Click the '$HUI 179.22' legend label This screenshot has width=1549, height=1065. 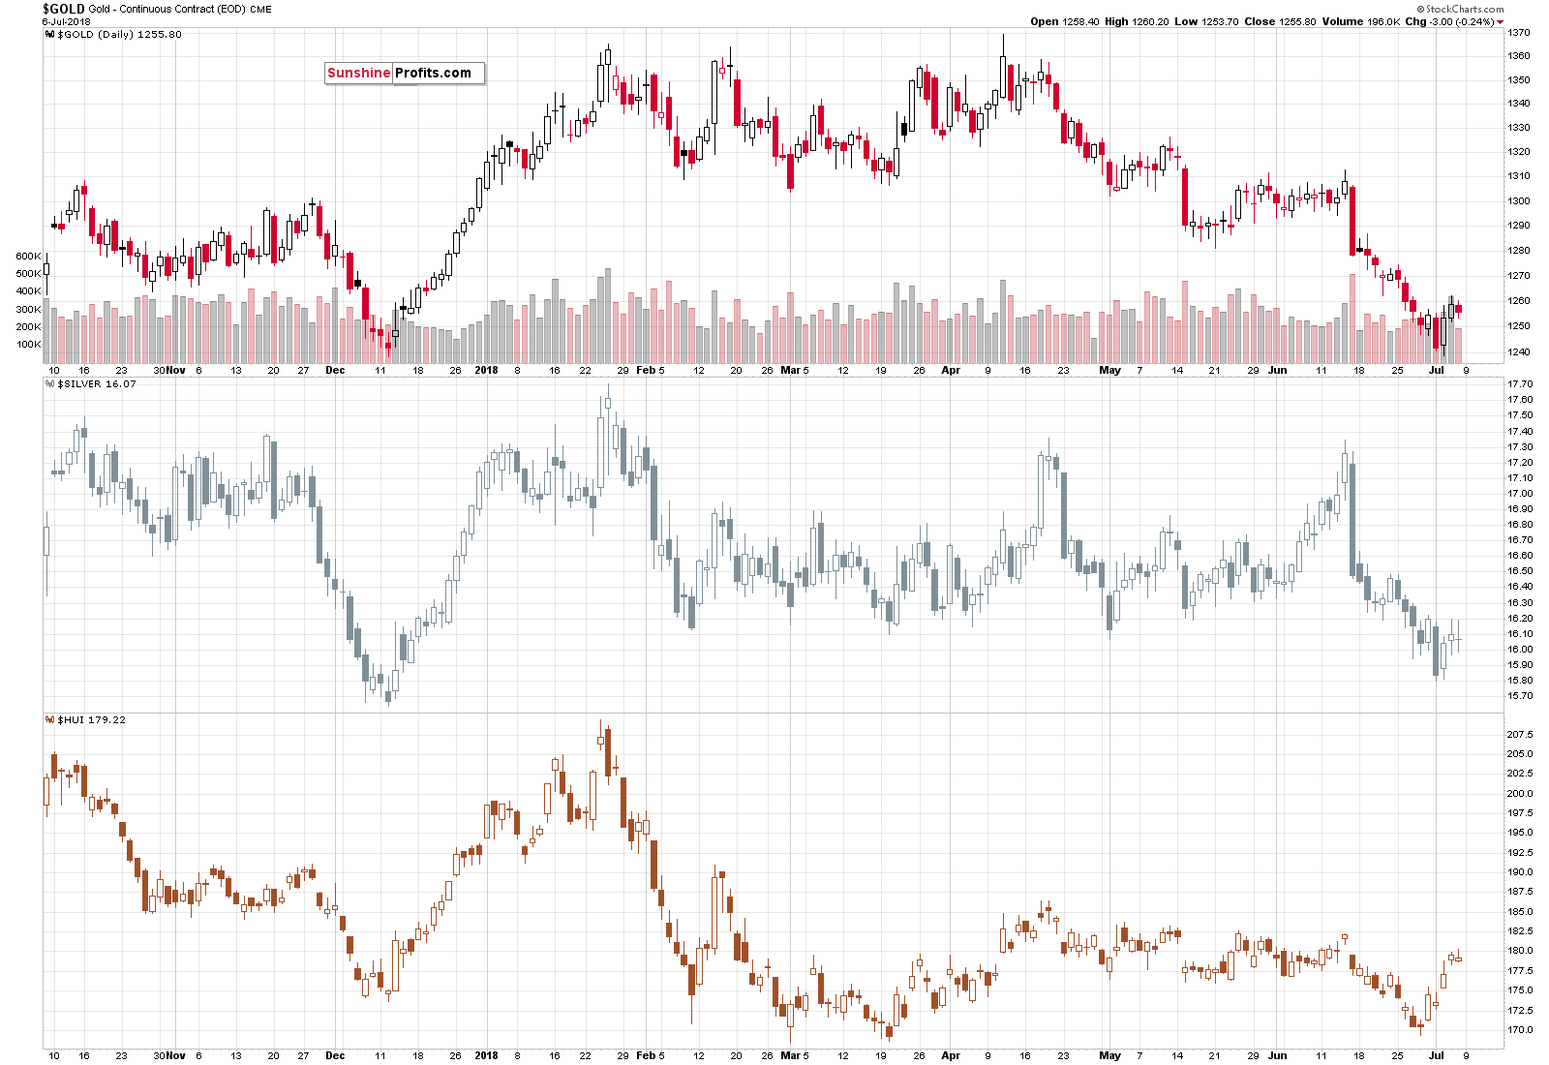(91, 719)
